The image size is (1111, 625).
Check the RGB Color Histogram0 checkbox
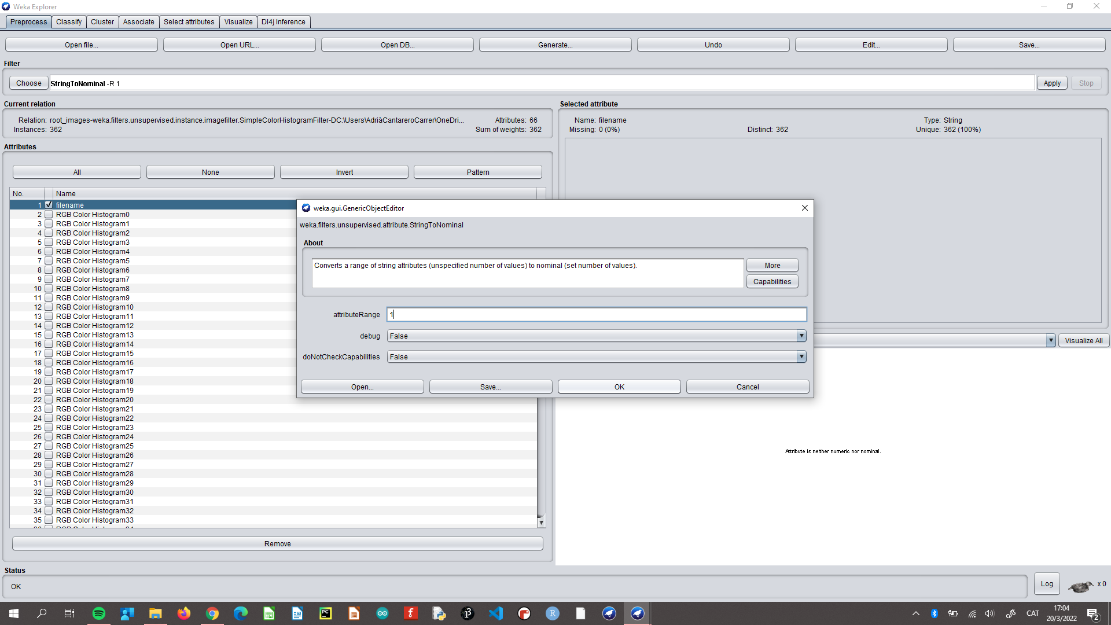coord(49,214)
